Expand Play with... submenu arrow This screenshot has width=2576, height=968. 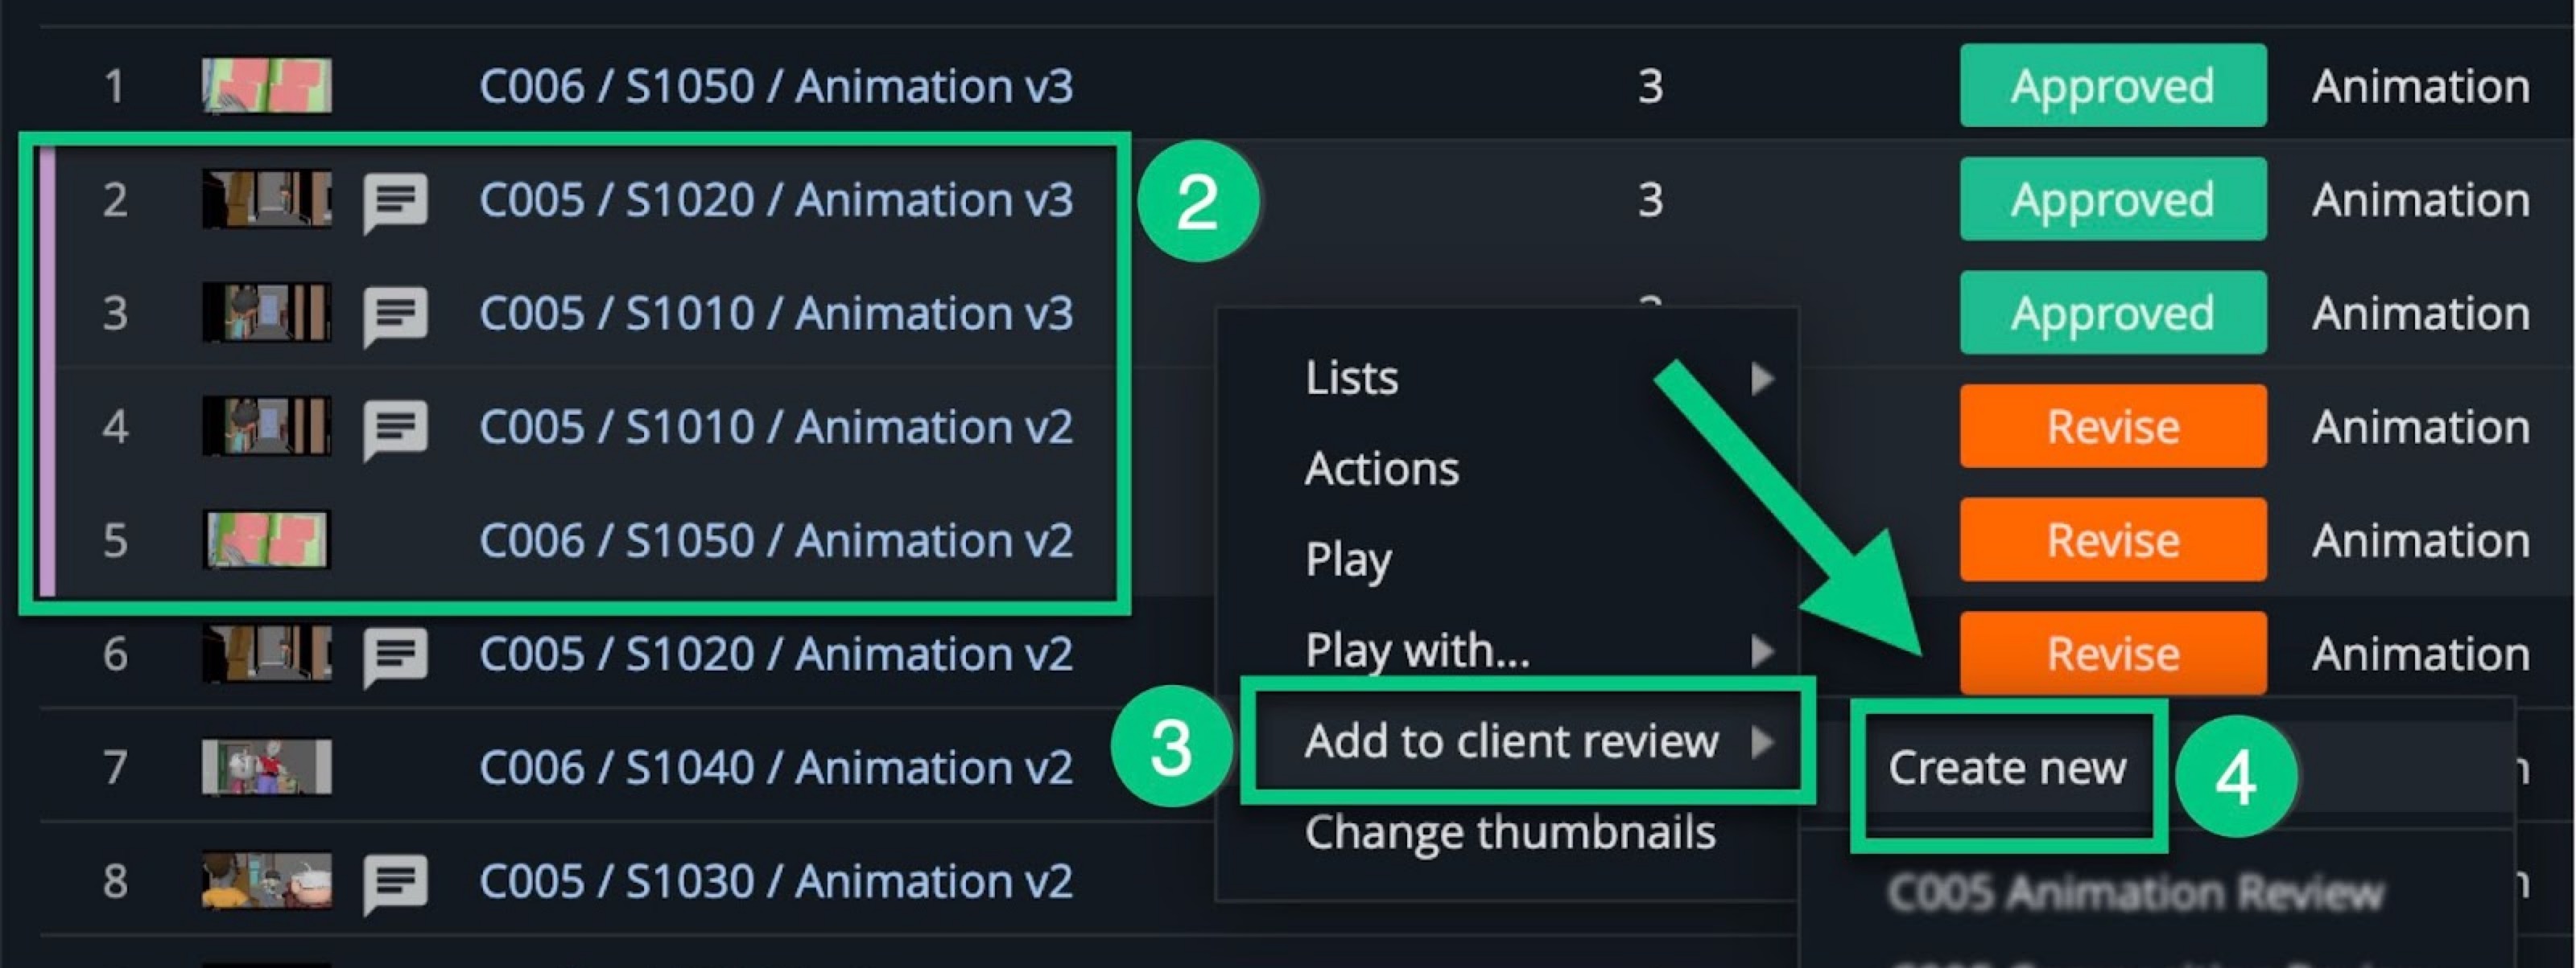(x=1762, y=651)
